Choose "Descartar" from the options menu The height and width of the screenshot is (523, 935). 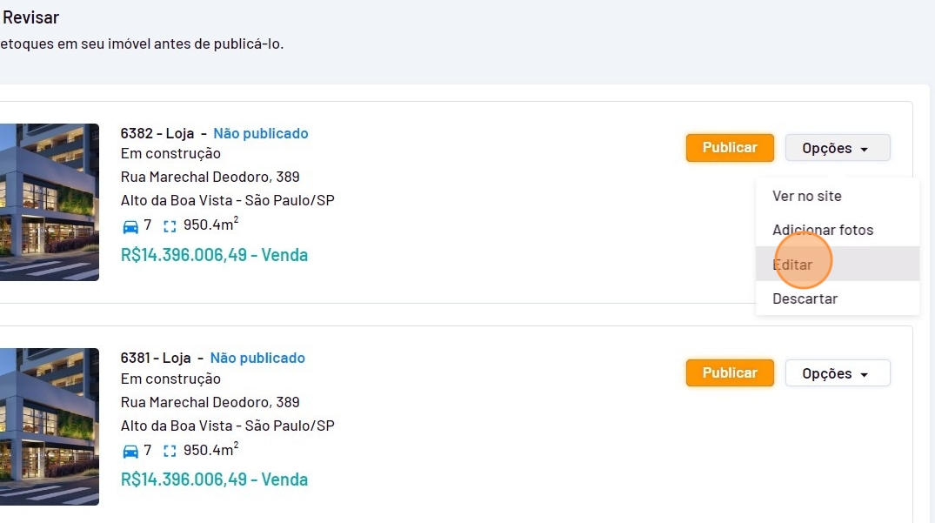[x=805, y=298]
